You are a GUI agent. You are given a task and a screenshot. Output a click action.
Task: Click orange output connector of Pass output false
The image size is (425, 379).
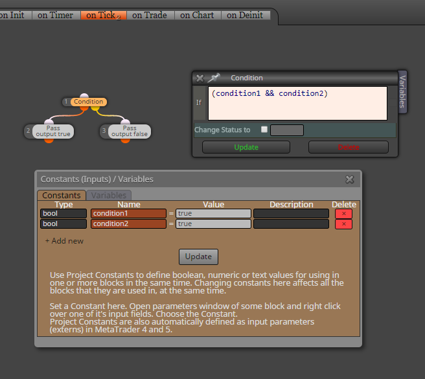click(x=125, y=141)
